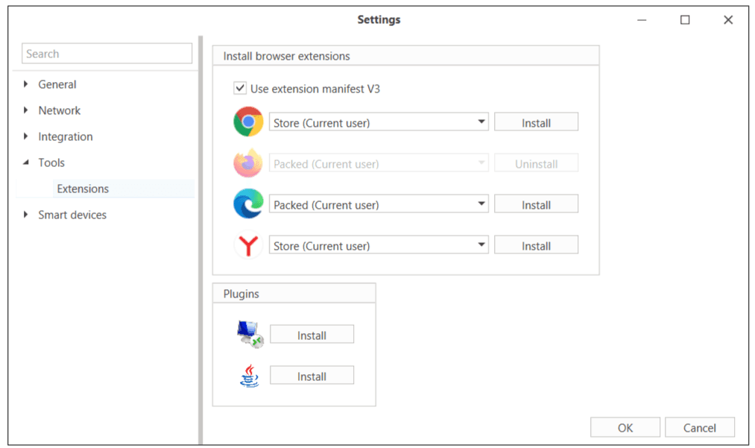Screen dimensions: 755x448
Task: Open Smart devices settings category
Action: 72,215
